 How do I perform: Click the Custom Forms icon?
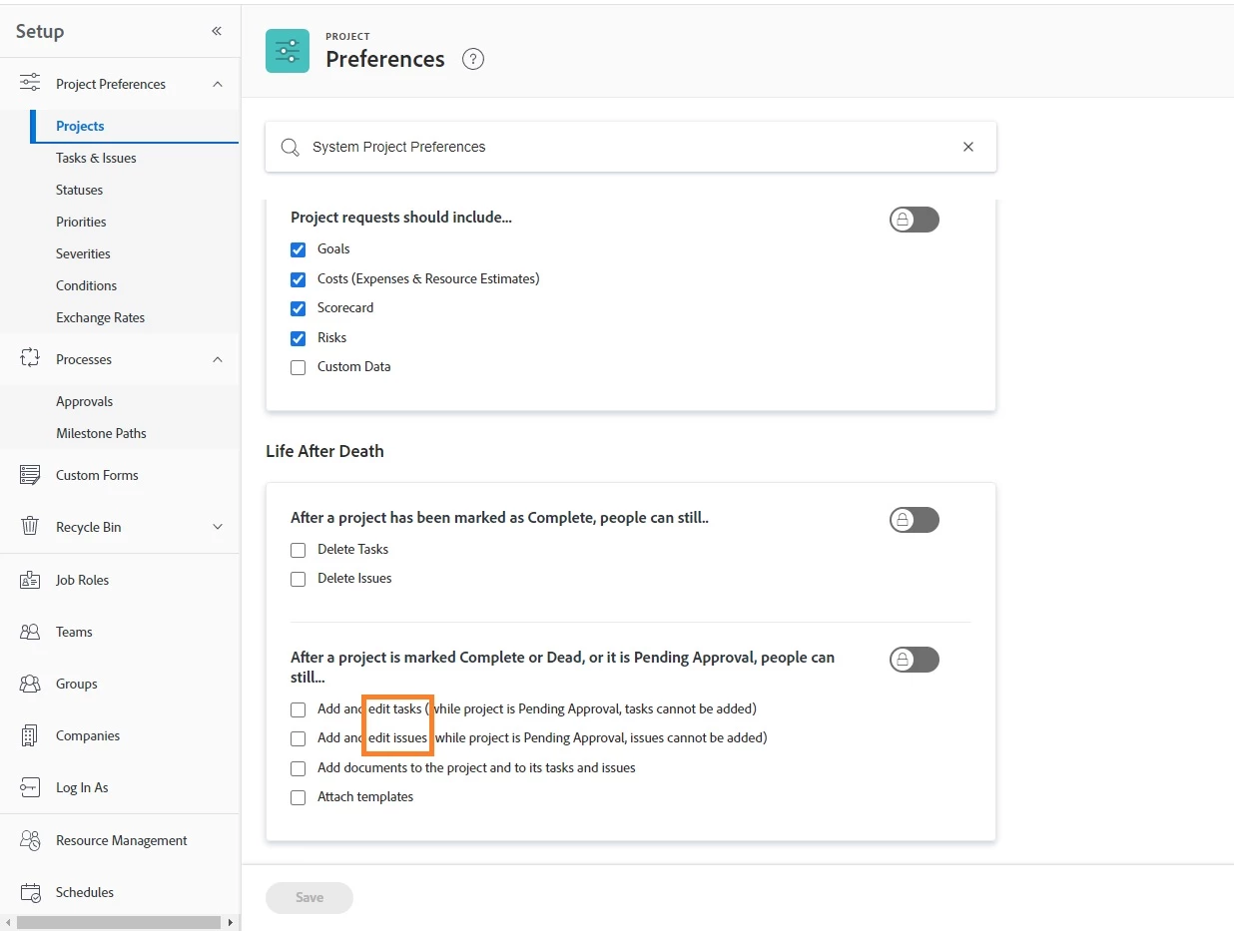pyautogui.click(x=30, y=475)
